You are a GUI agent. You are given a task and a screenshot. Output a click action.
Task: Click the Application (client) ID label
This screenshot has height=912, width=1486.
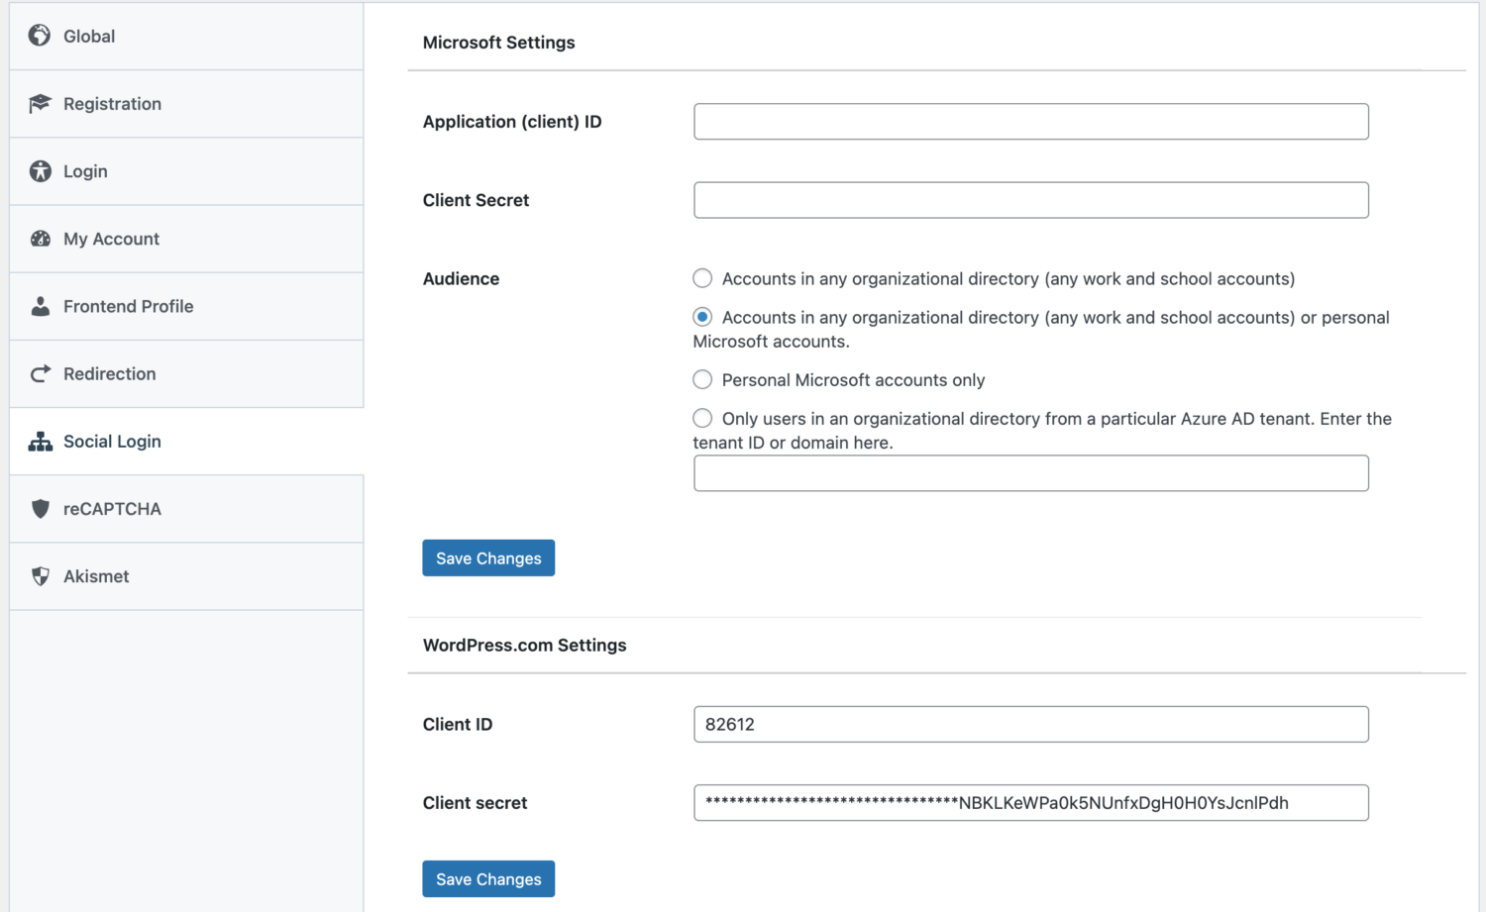512,122
